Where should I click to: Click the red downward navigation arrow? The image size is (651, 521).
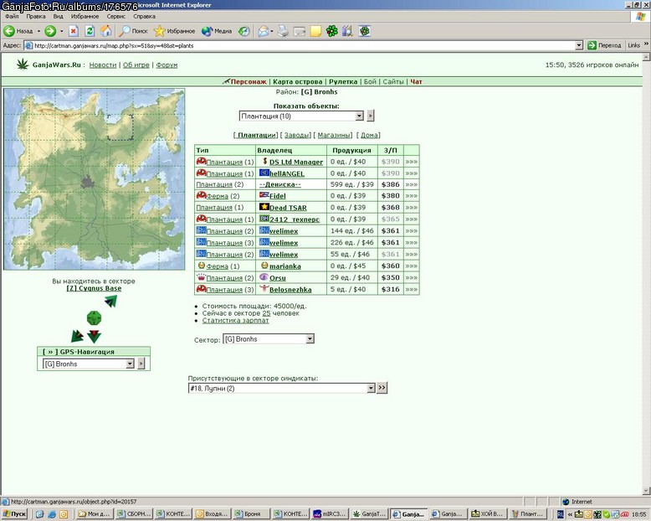(95, 336)
